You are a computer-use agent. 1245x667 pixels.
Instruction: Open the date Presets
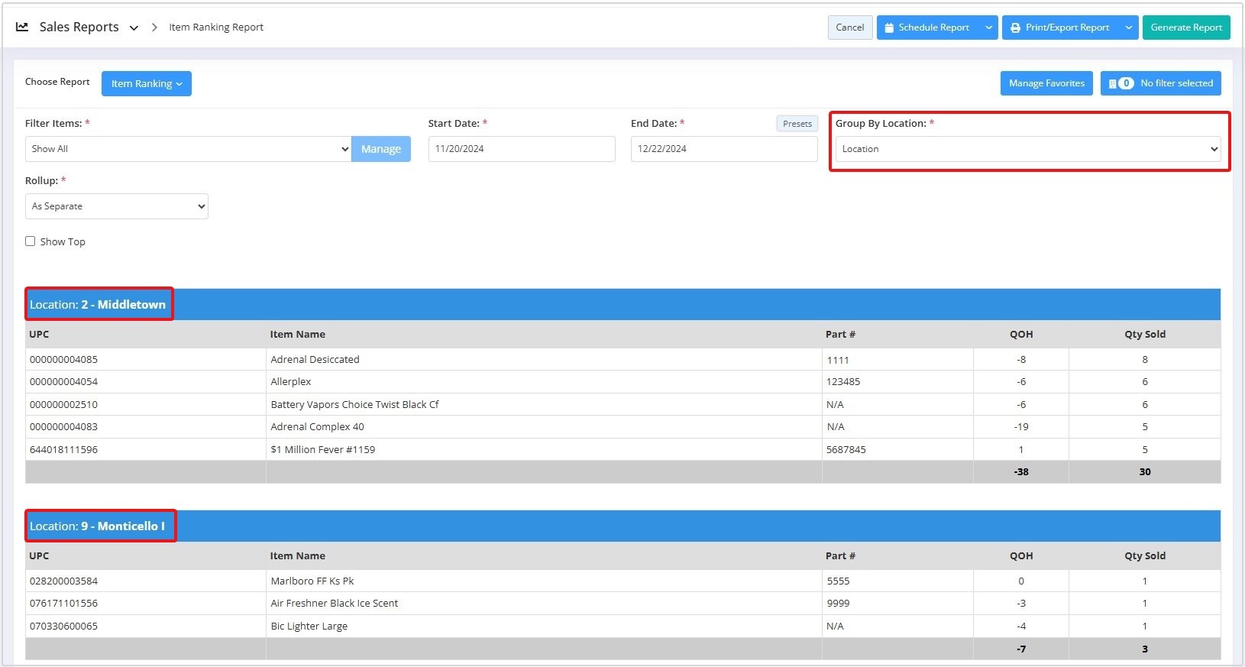[797, 123]
